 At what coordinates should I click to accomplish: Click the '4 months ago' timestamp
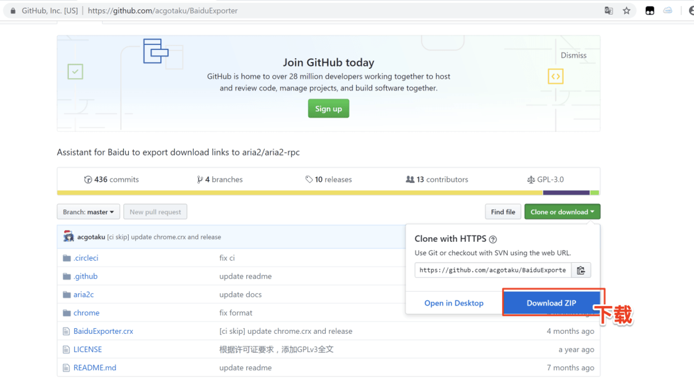point(570,331)
